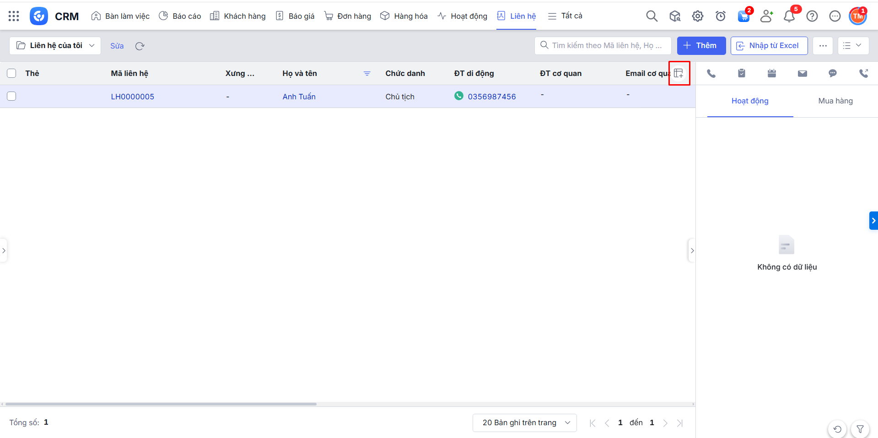
Task: Open the '20 Bản ghi trên trang' dropdown
Action: click(x=524, y=422)
